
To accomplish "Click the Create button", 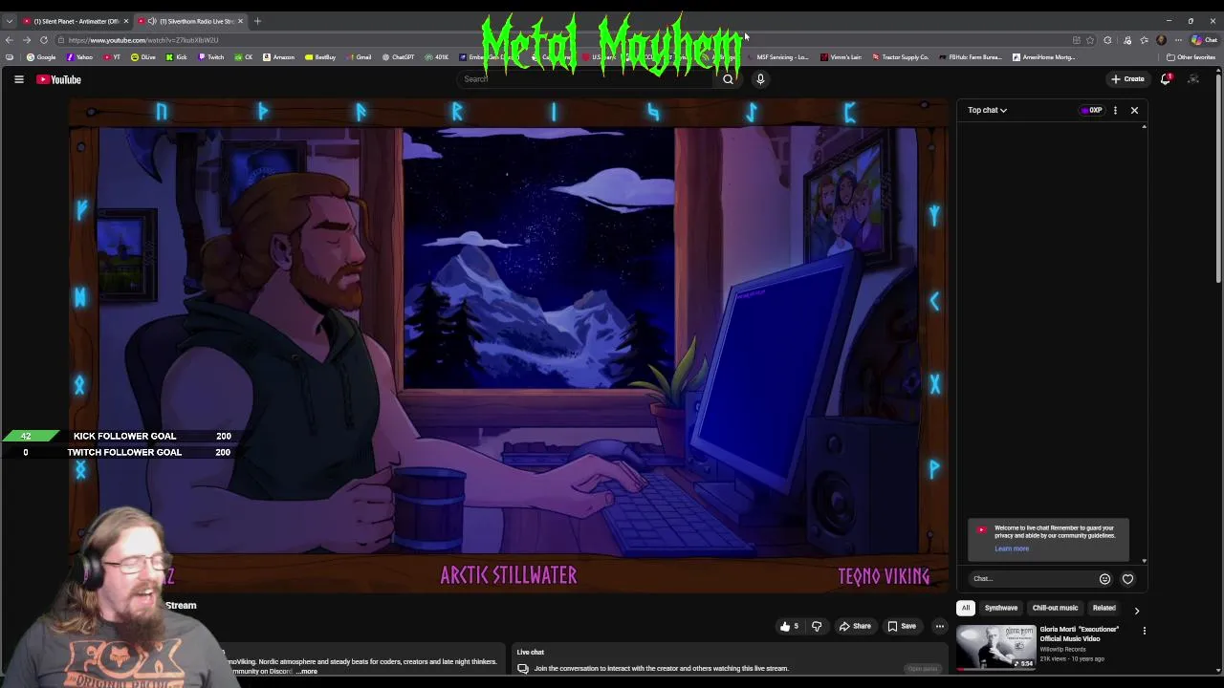I will click(x=1127, y=79).
